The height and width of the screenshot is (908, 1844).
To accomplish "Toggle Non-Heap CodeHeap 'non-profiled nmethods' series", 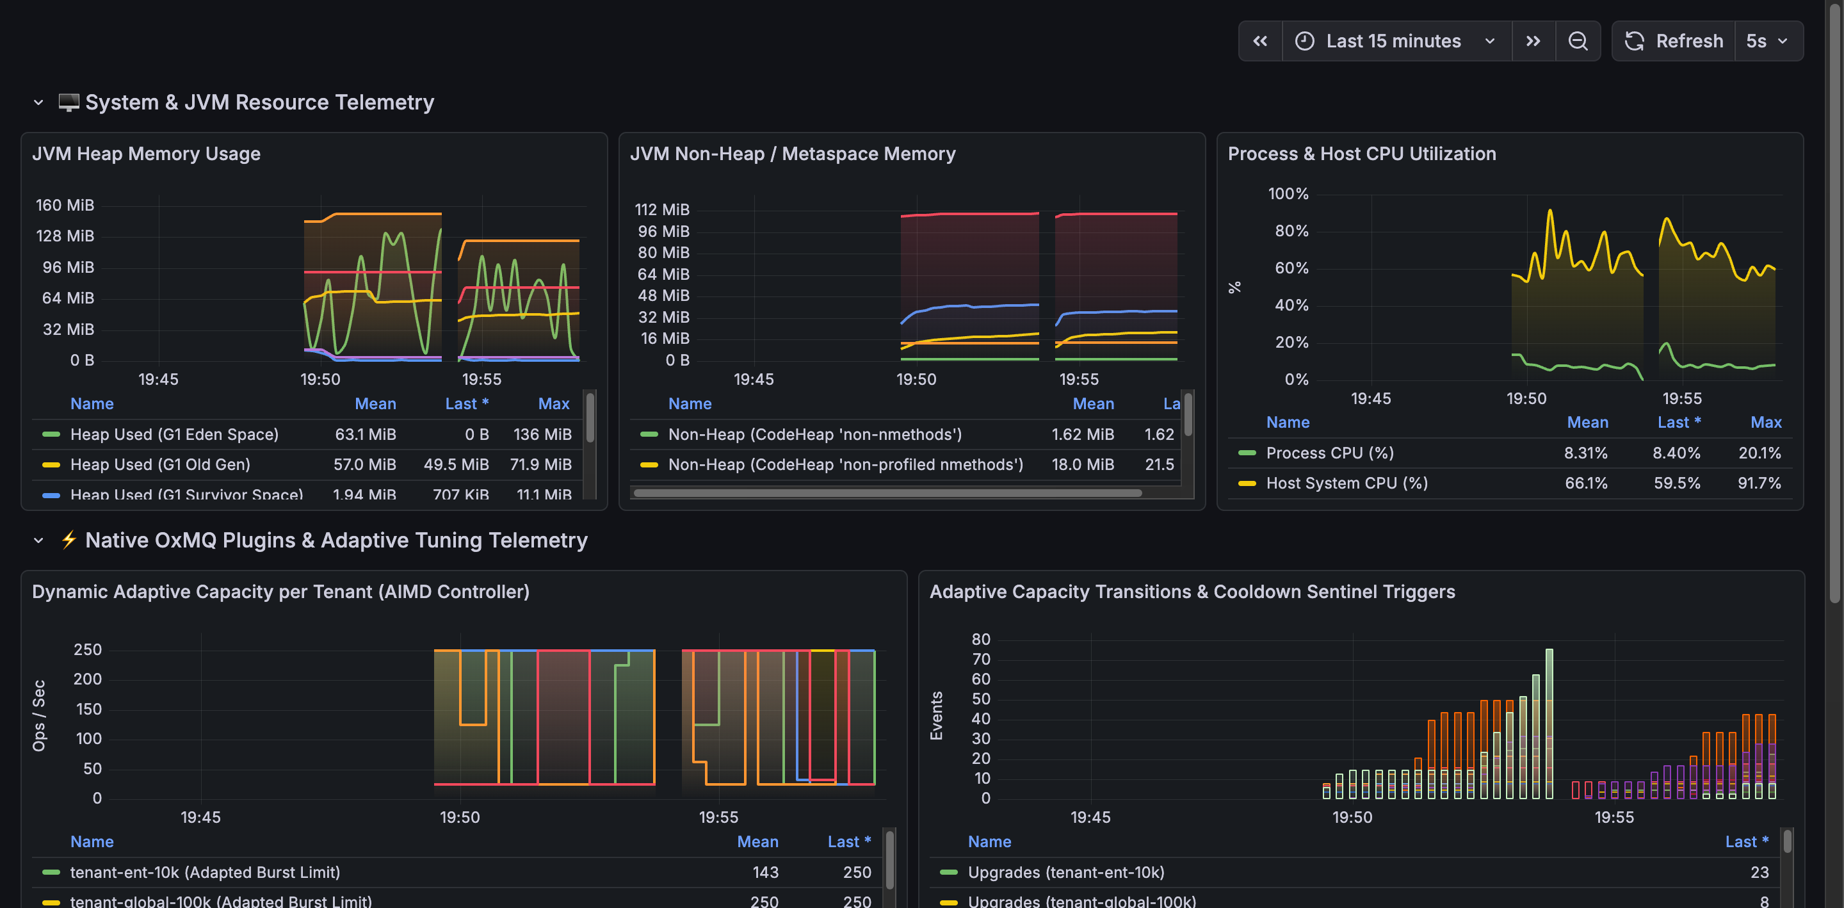I will pos(845,464).
